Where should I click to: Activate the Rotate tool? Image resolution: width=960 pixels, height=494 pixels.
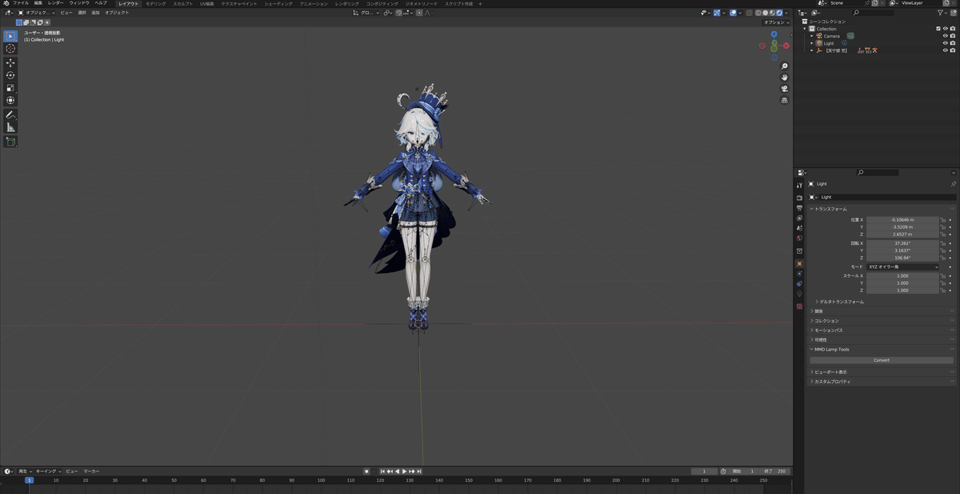pyautogui.click(x=10, y=75)
